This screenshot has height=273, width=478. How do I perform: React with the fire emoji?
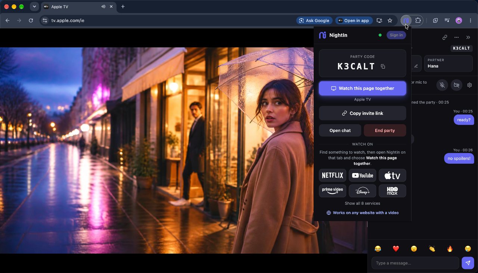[450, 249]
